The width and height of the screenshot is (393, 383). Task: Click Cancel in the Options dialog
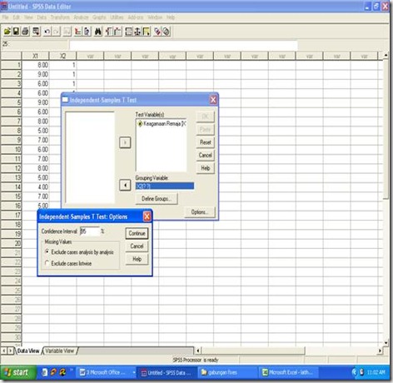[137, 246]
